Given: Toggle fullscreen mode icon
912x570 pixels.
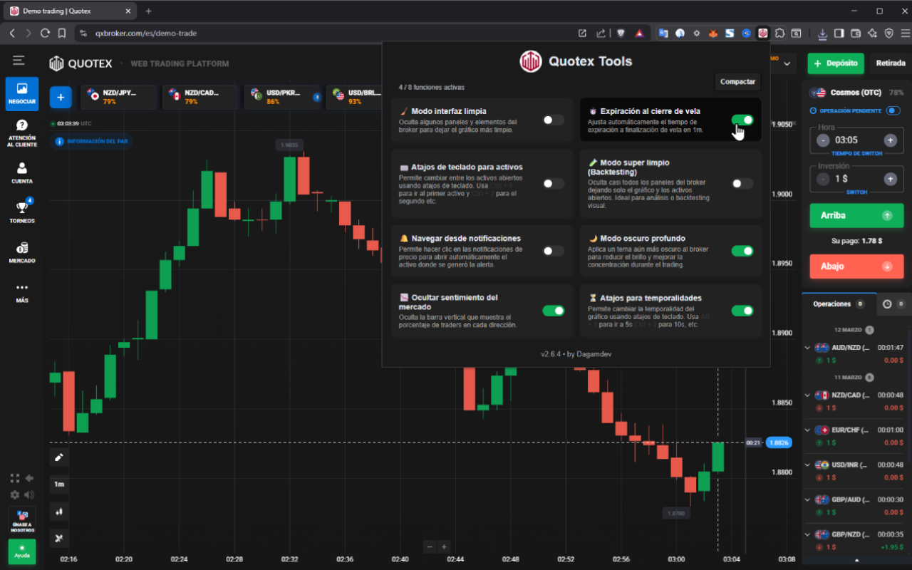Looking at the screenshot, I should (15, 478).
